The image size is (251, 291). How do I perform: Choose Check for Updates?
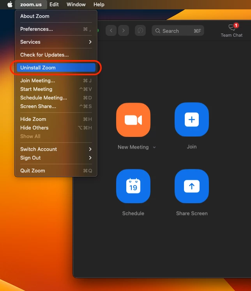point(56,55)
